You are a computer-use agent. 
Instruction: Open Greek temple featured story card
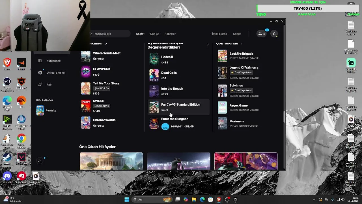click(x=111, y=161)
